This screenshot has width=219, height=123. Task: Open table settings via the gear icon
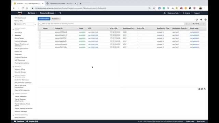[x=201, y=20]
